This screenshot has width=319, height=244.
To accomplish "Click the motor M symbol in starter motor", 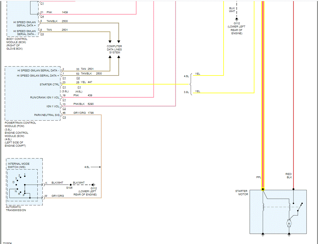I will pyautogui.click(x=289, y=224).
